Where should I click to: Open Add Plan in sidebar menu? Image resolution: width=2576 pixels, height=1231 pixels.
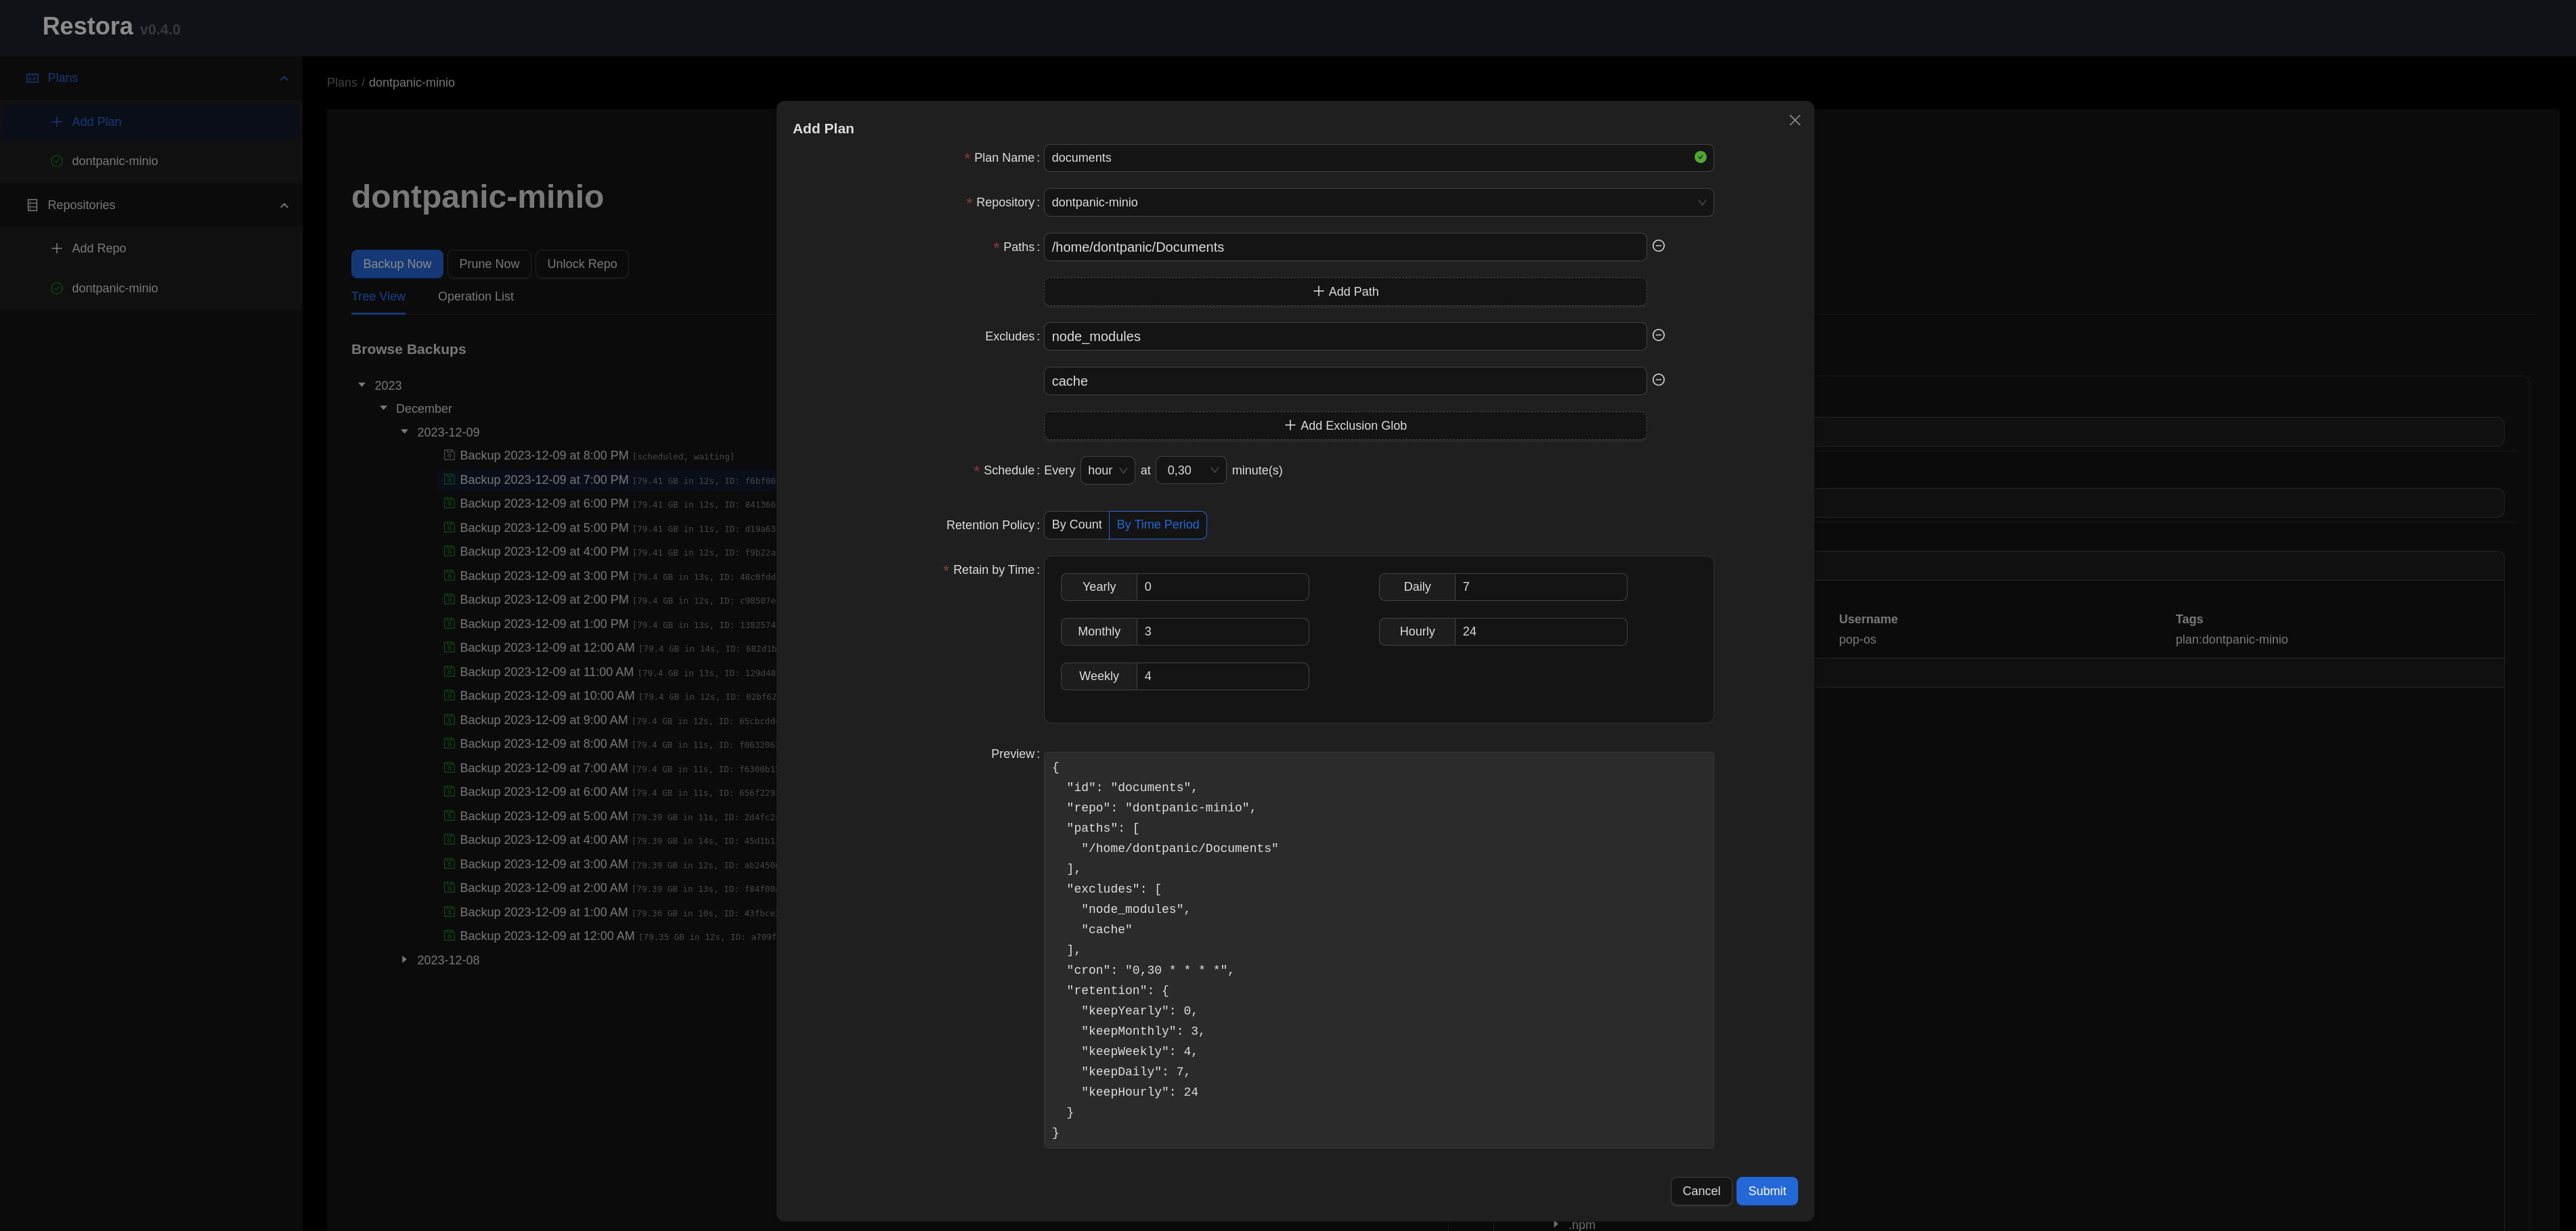coord(96,122)
